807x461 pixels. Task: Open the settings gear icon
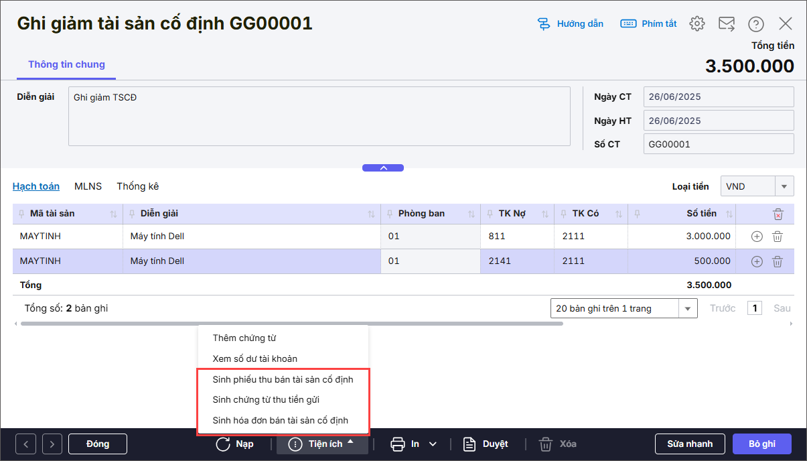coord(697,23)
